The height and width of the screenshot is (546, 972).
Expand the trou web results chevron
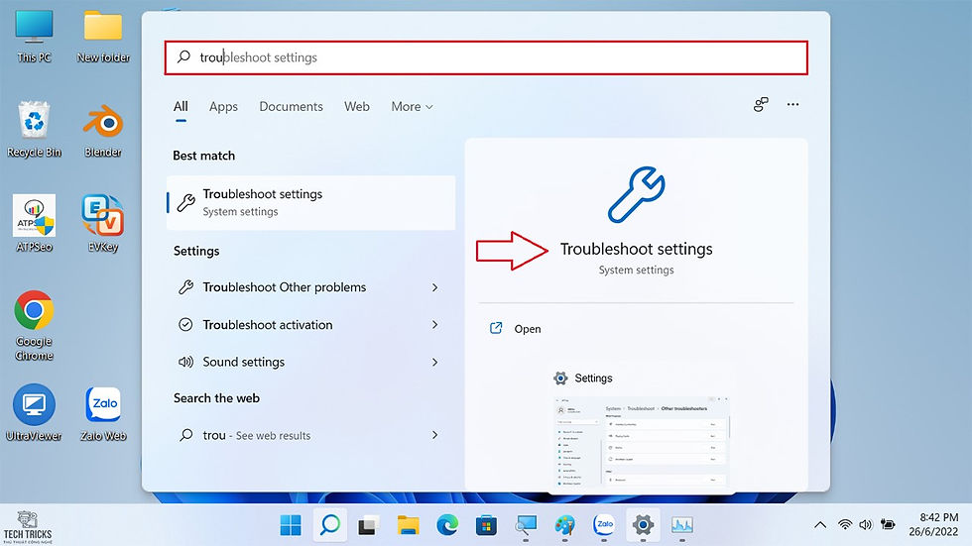pos(435,435)
